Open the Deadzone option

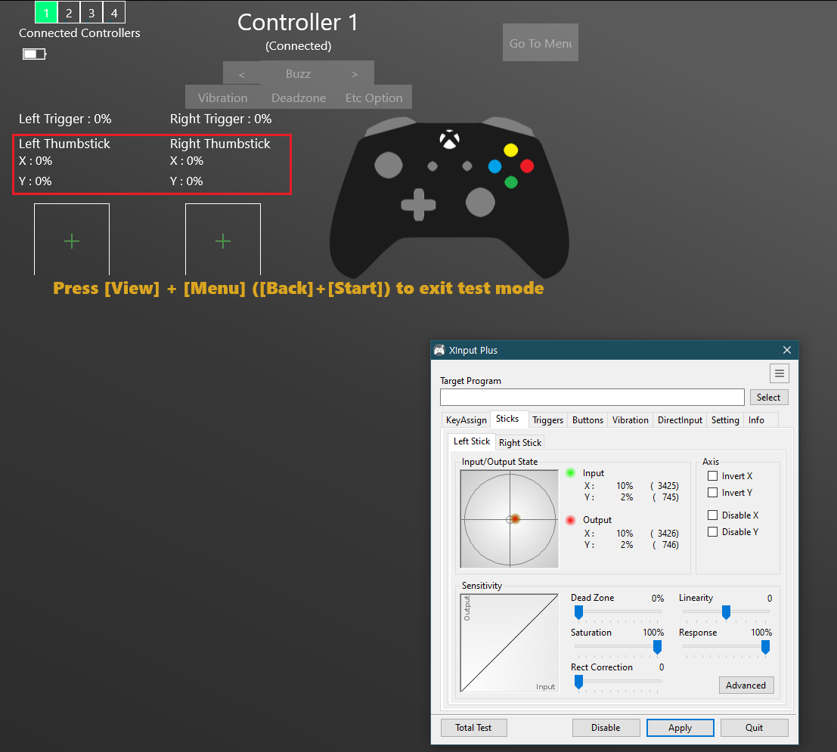299,97
